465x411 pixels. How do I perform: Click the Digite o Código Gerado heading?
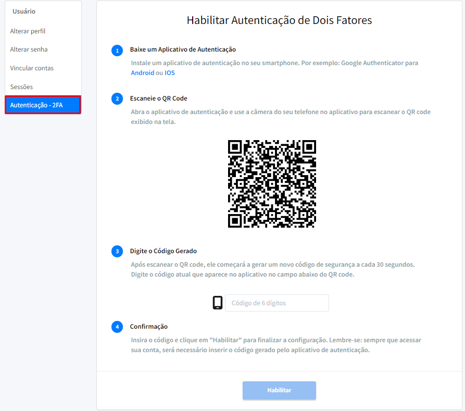[x=163, y=251]
